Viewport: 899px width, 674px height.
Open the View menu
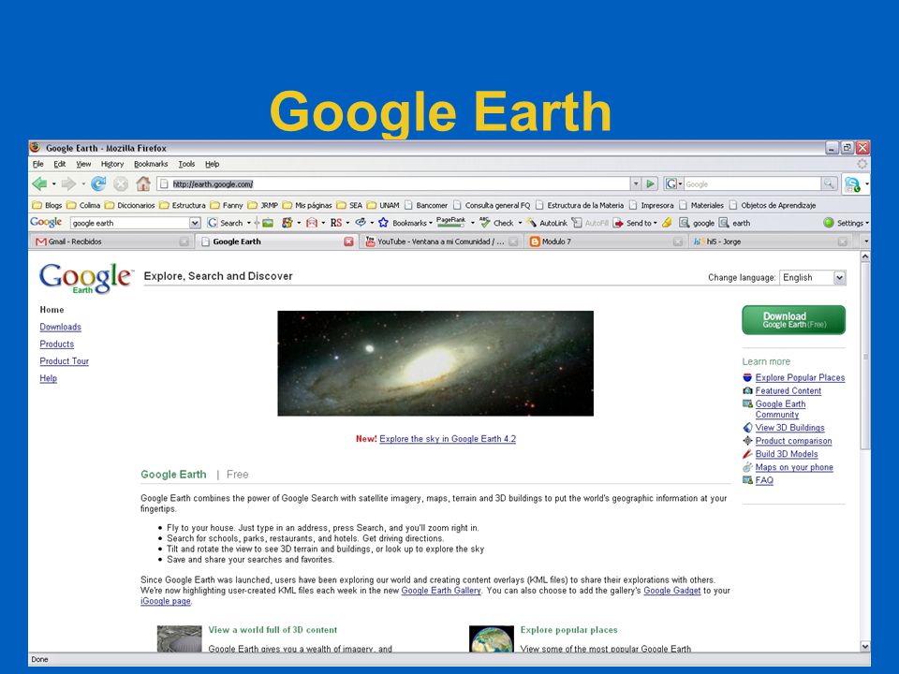(x=83, y=164)
